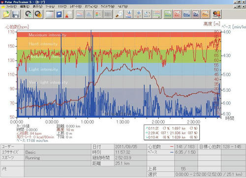
Task: Switch to the bar chart view icon
Action: 89,14
